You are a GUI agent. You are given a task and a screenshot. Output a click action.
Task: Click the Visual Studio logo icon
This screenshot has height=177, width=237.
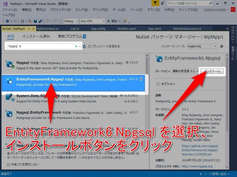5,4
